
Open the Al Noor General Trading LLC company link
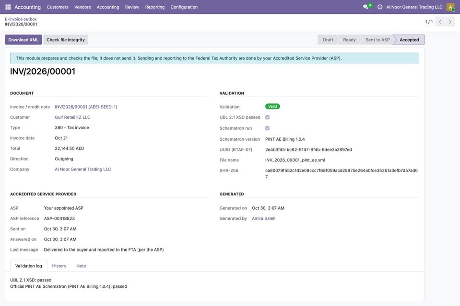coord(83,169)
